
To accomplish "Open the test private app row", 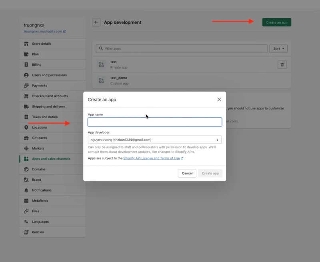I will (192, 64).
